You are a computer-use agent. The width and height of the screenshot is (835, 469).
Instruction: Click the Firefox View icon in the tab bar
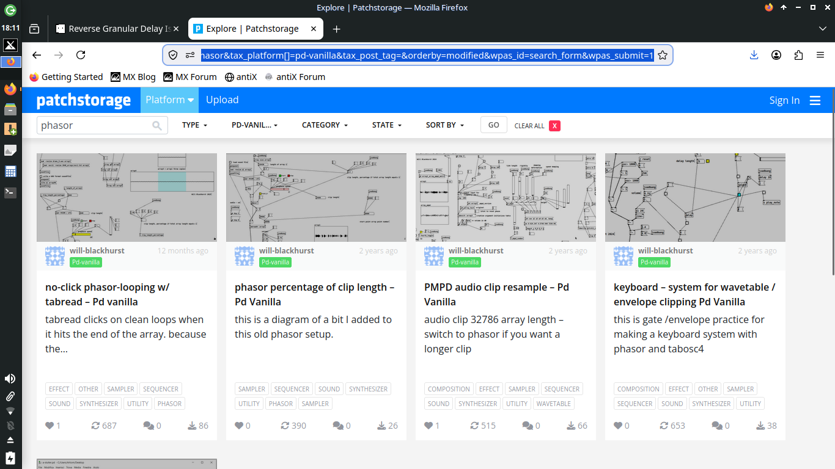coord(34,29)
